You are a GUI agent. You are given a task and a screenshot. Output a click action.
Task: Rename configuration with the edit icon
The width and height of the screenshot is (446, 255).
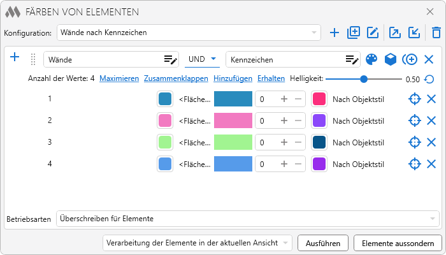click(373, 33)
